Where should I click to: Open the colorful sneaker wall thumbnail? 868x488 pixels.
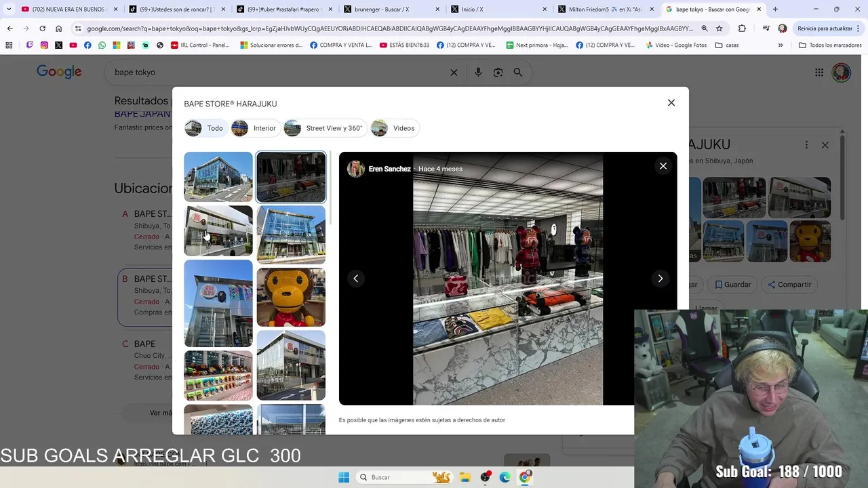click(218, 375)
